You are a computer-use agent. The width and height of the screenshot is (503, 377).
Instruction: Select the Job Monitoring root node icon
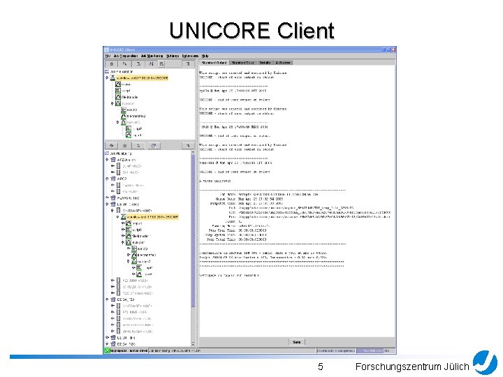pyautogui.click(x=107, y=154)
